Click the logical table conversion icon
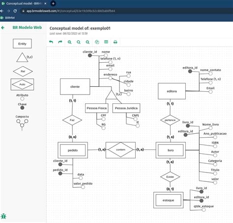233x223 pixels. 106,42
